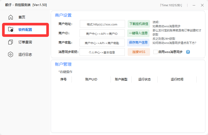Click the 连接WSS button
This screenshot has height=135, width=208.
tap(139, 52)
